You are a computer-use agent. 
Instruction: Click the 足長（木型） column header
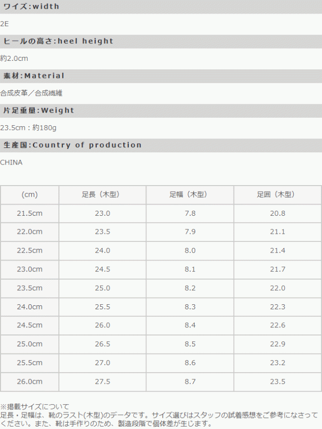(102, 195)
